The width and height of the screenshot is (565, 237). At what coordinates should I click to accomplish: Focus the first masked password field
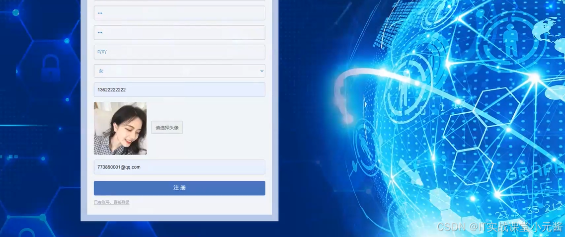[x=179, y=13]
